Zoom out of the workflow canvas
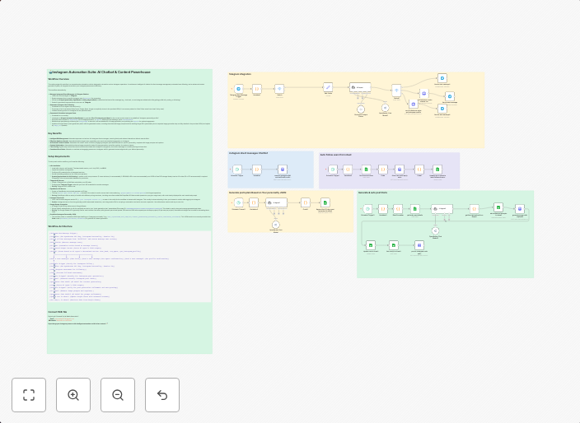Viewport: 580px width, 423px height. [x=118, y=395]
